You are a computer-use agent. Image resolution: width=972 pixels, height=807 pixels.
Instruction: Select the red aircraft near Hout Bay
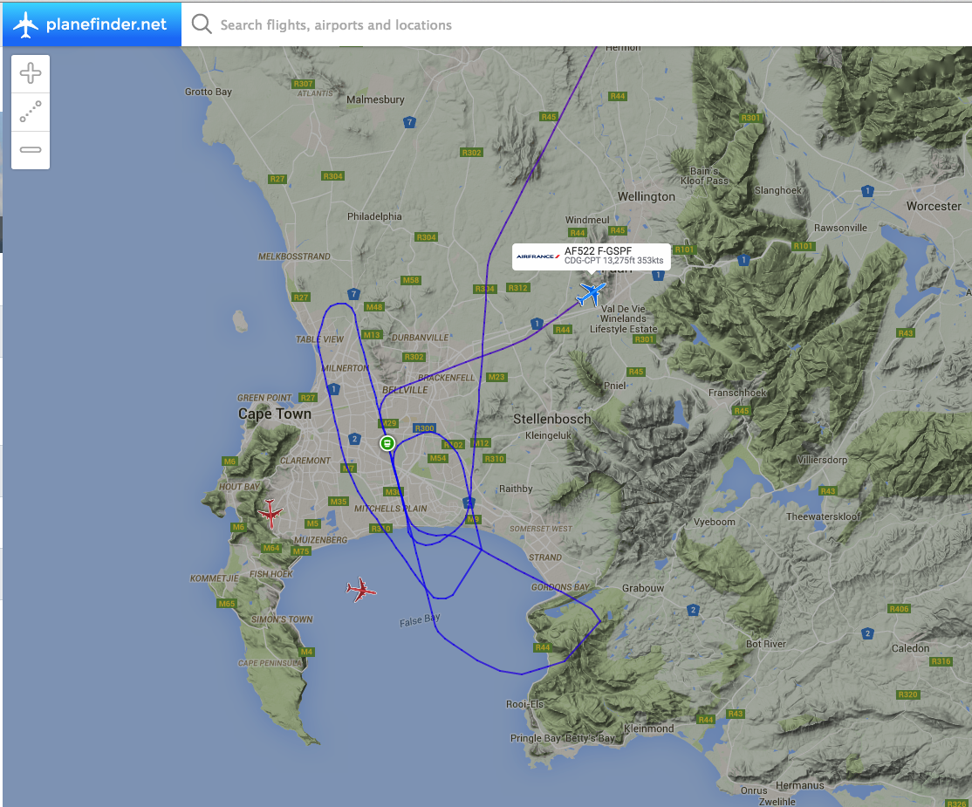click(270, 515)
